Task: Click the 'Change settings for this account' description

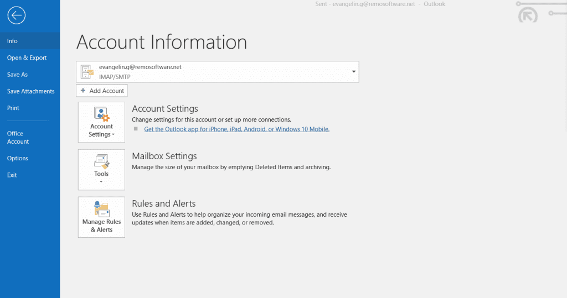Action: [212, 119]
